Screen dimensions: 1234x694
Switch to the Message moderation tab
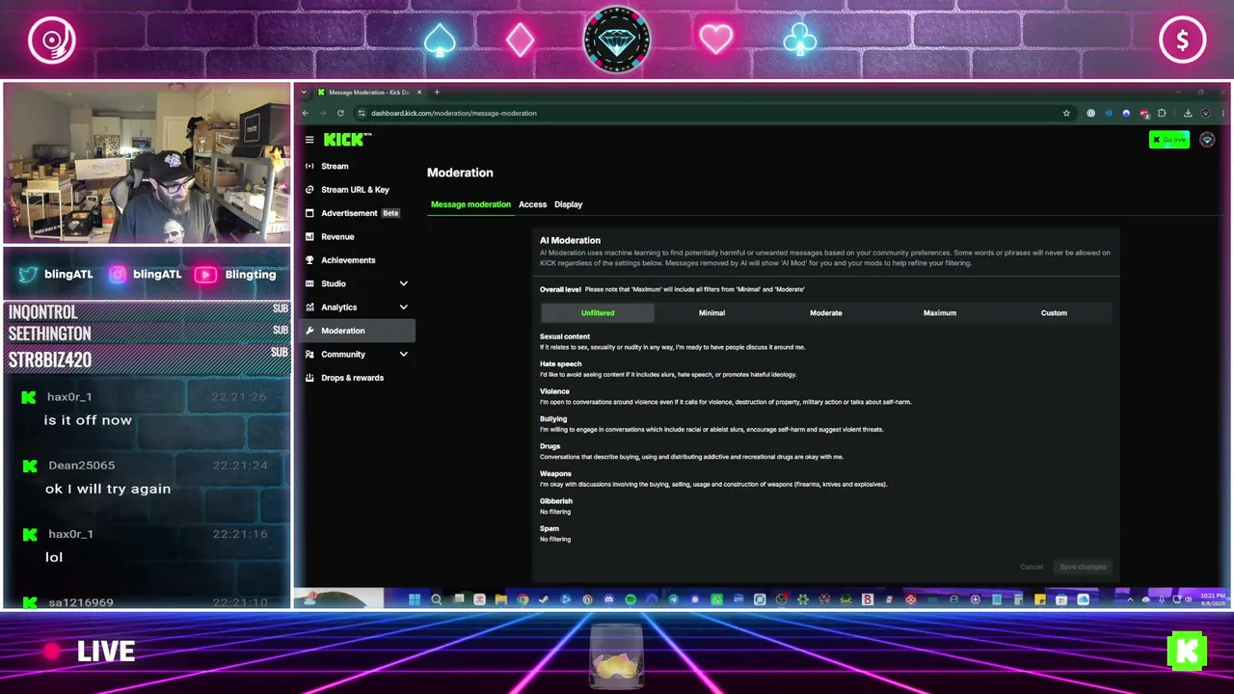click(470, 204)
